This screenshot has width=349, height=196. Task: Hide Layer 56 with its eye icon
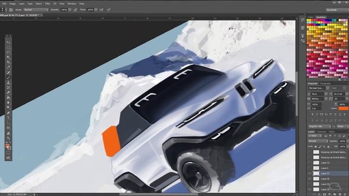(x=310, y=179)
